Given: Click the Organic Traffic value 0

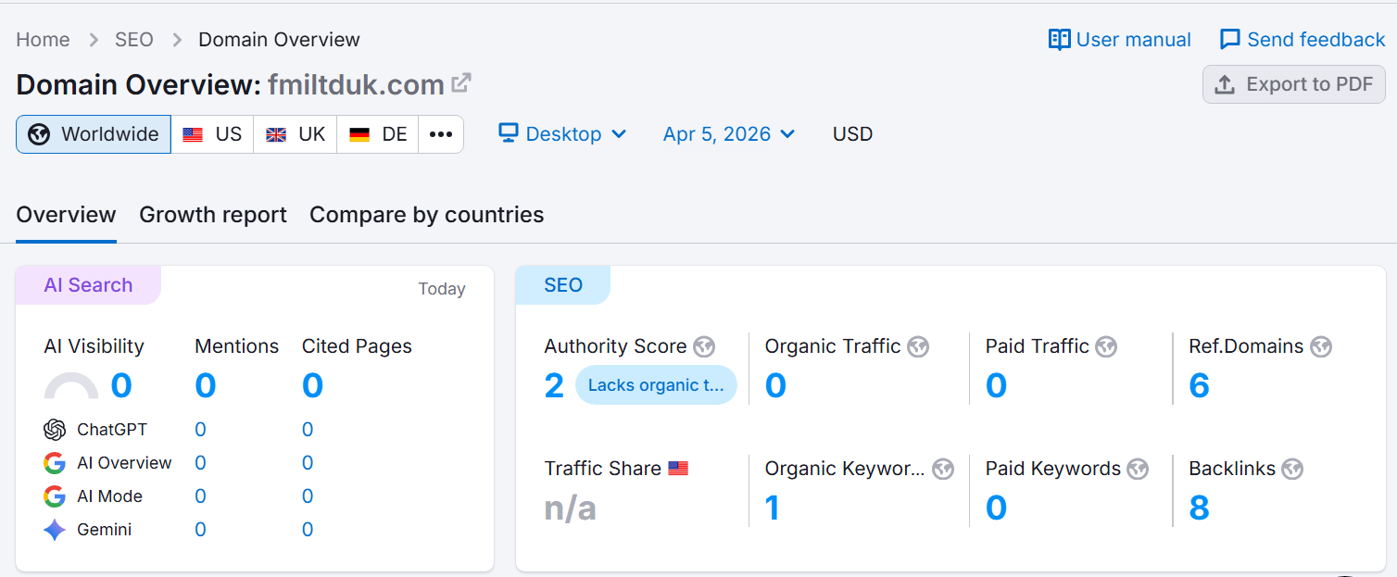Looking at the screenshot, I should pyautogui.click(x=775, y=385).
